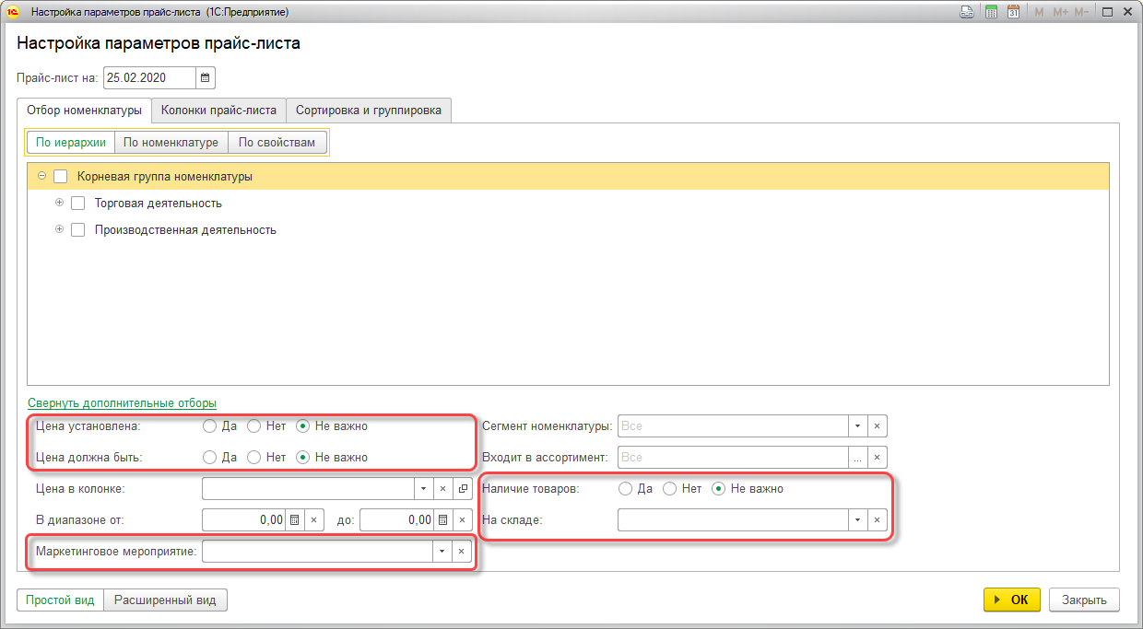
Task: Select Нет for Наличие товаров
Action: tap(670, 489)
